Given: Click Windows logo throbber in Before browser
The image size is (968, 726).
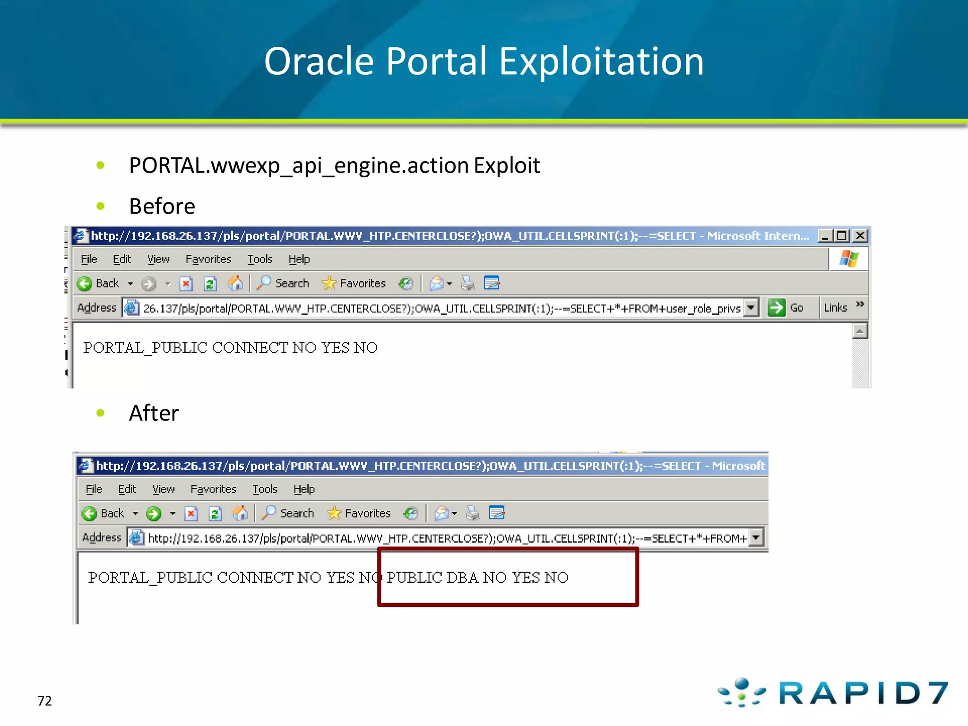Looking at the screenshot, I should pos(849,259).
